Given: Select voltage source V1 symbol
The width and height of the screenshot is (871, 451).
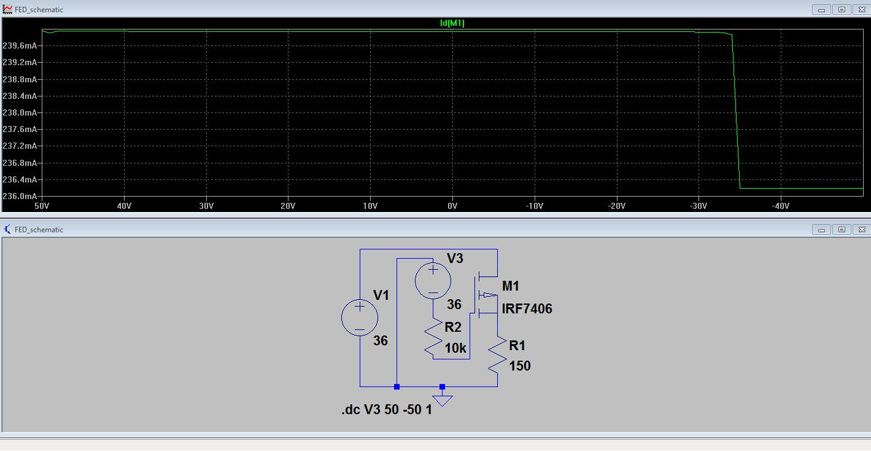Looking at the screenshot, I should click(x=360, y=318).
